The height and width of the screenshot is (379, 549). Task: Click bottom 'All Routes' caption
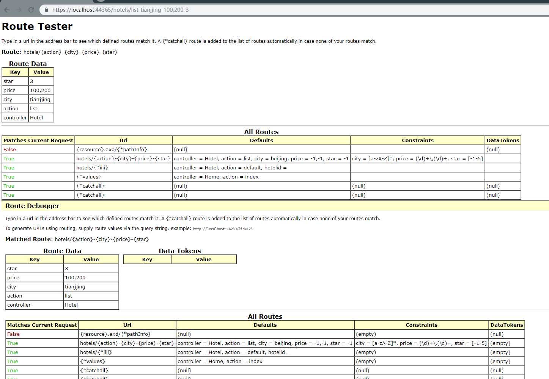pyautogui.click(x=265, y=316)
